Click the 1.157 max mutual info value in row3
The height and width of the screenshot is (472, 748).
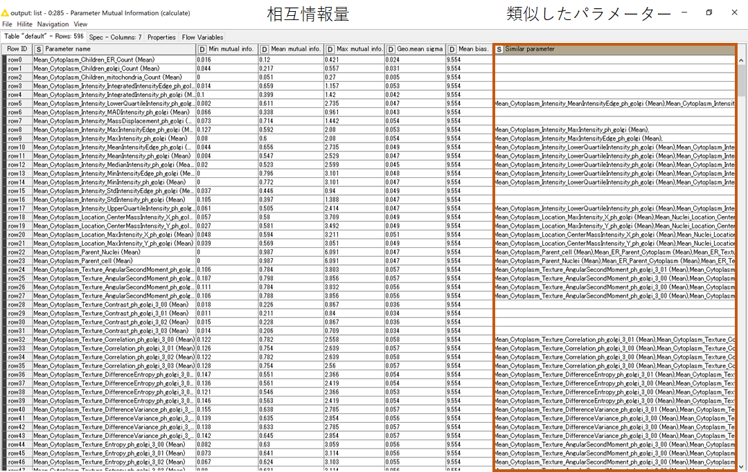point(355,86)
